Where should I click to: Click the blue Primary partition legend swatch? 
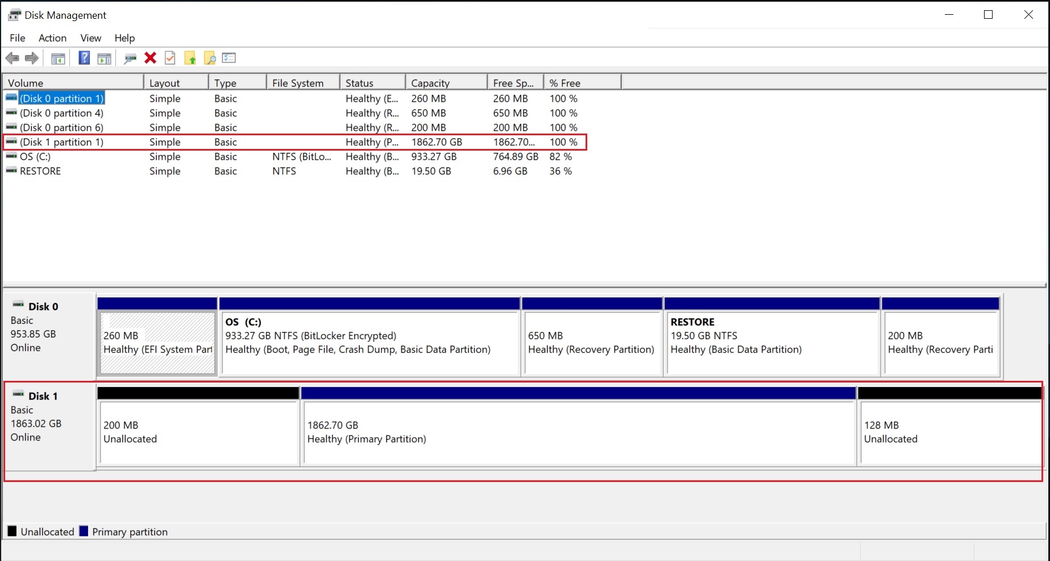[x=84, y=531]
